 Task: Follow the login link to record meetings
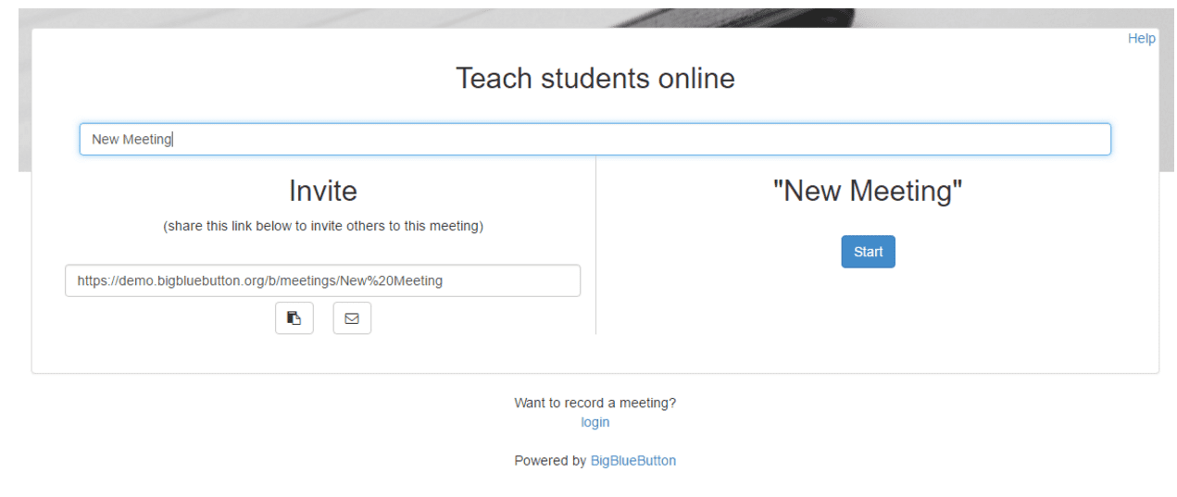click(595, 422)
